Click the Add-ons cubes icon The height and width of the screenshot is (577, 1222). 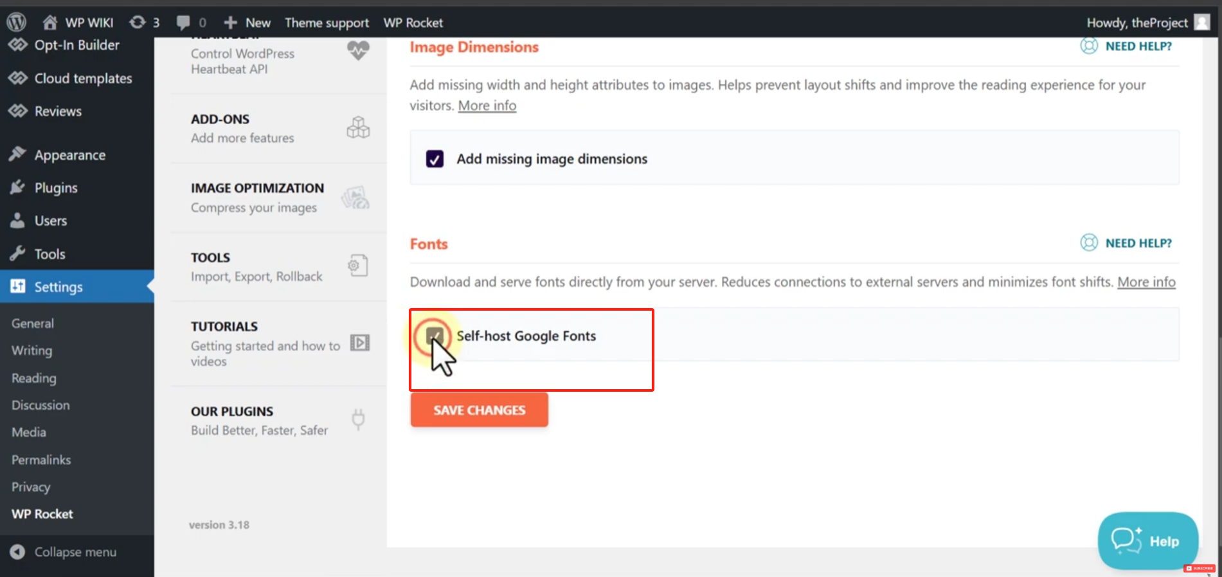tap(358, 128)
